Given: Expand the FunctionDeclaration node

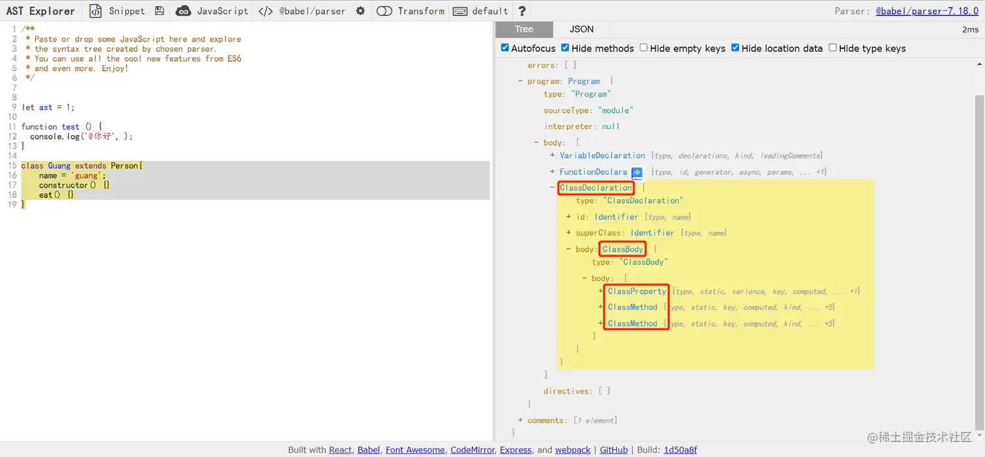Looking at the screenshot, I should [x=552, y=172].
